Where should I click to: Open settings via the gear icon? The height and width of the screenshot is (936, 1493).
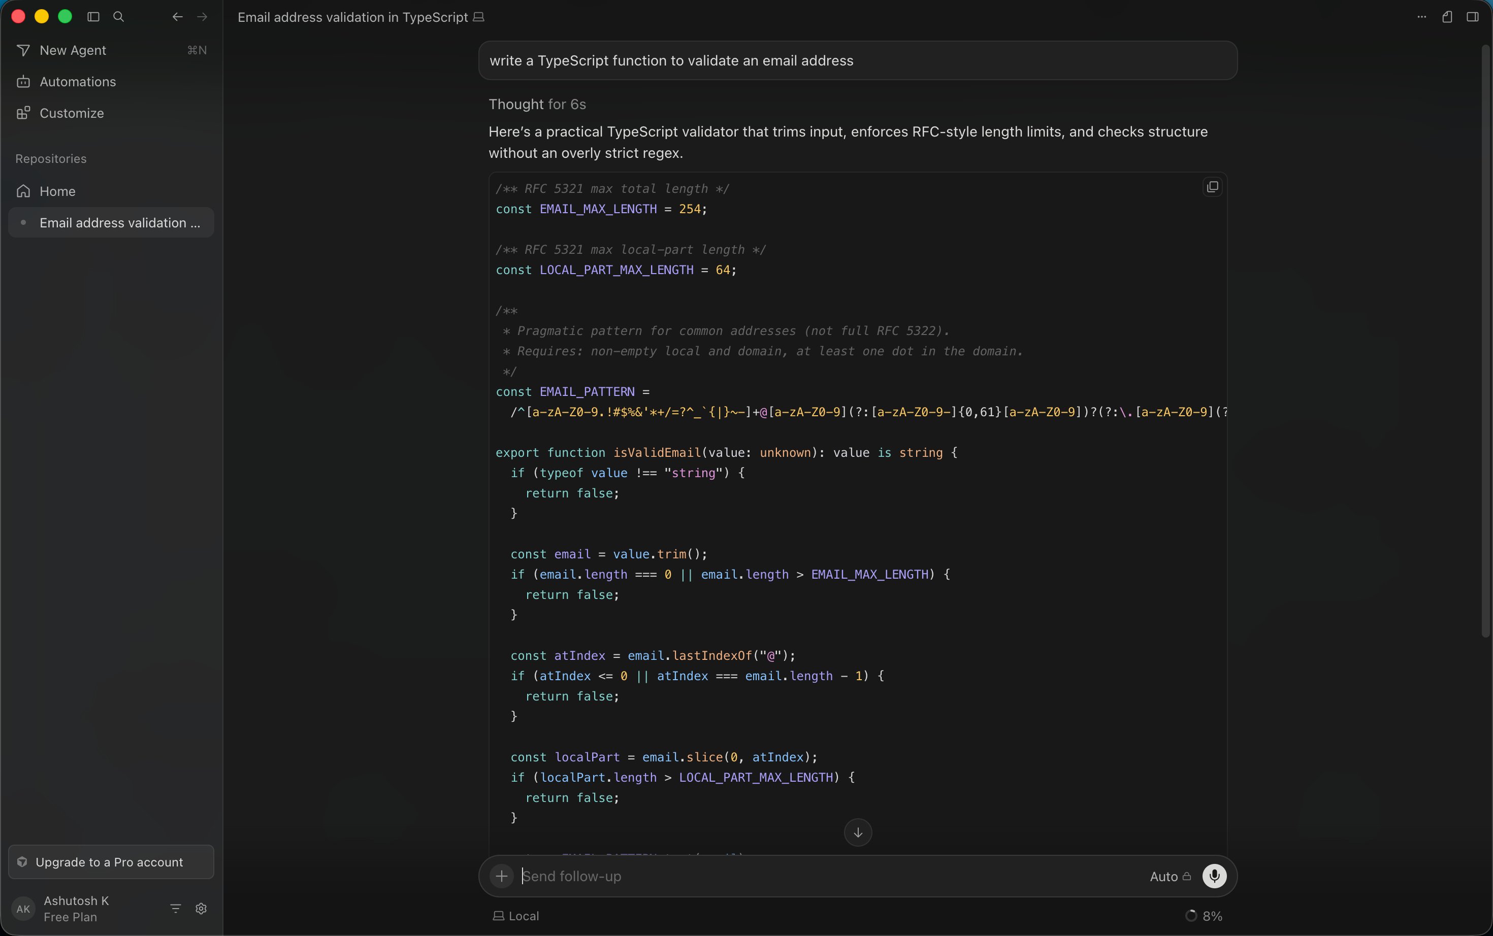pyautogui.click(x=201, y=909)
